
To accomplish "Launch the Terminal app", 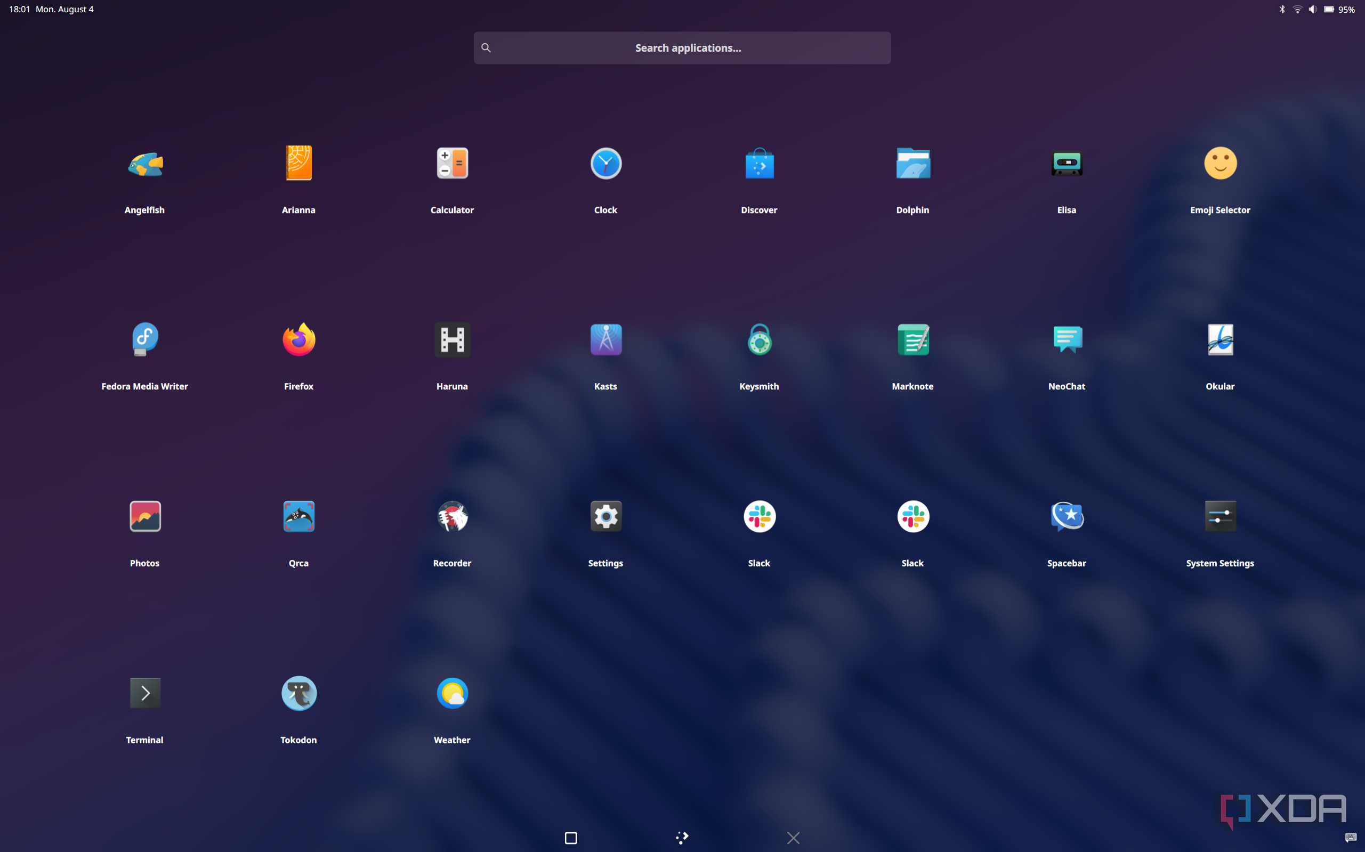I will [145, 693].
